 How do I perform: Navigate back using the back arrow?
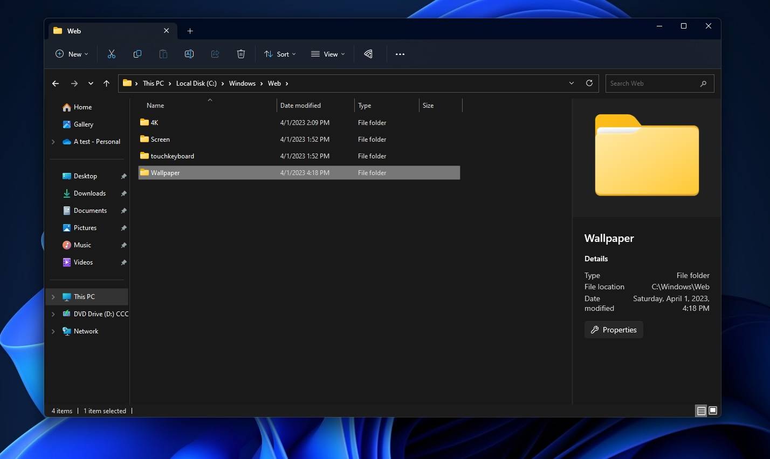click(56, 83)
